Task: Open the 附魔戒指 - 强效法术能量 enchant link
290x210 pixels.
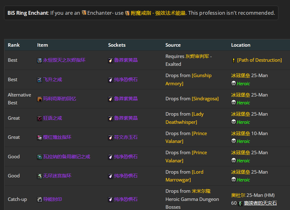Action: pyautogui.click(x=158, y=13)
